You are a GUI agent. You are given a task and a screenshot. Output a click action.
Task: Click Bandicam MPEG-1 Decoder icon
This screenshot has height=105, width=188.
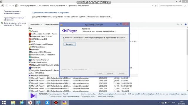pos(30,52)
